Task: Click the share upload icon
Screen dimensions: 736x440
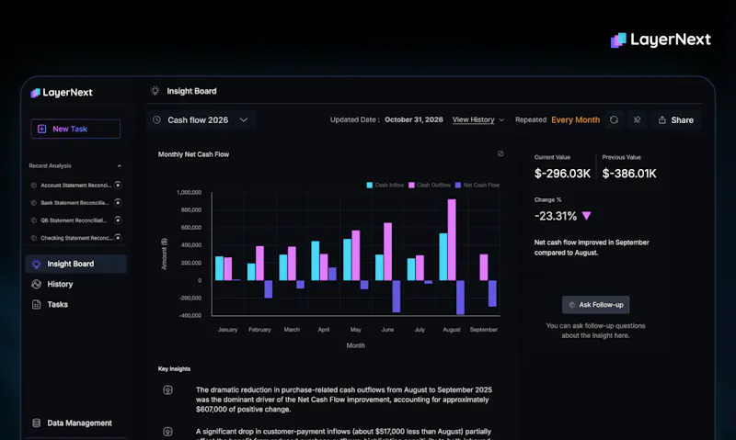Action: 661,120
